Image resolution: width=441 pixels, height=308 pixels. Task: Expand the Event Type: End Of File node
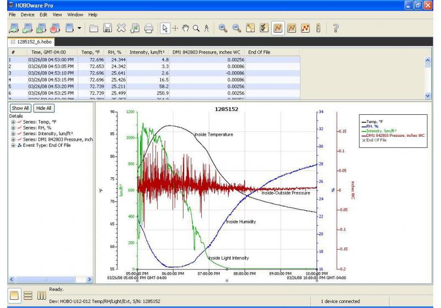tap(13, 145)
